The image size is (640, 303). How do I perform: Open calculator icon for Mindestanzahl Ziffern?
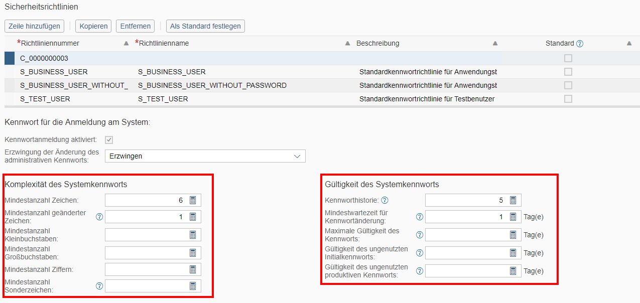click(193, 269)
